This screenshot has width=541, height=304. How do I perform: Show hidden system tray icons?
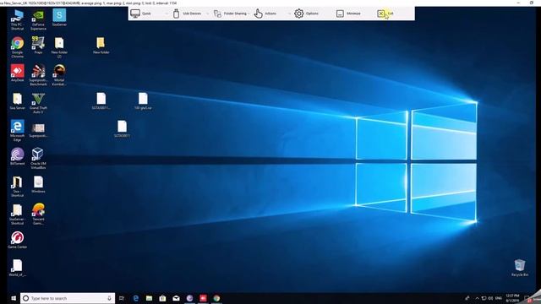click(x=477, y=298)
